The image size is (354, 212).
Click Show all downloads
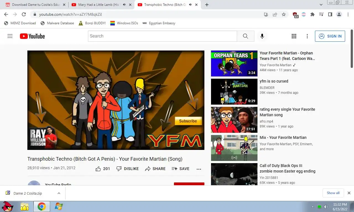tap(333, 193)
